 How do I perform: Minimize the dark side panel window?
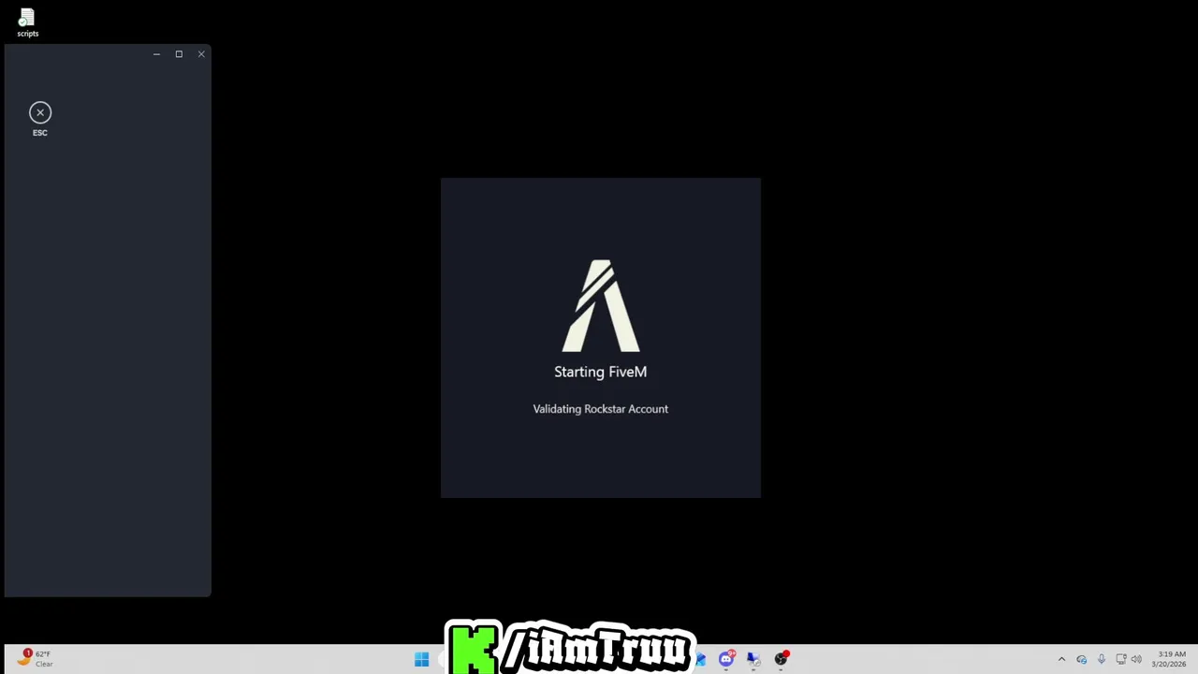click(x=156, y=54)
